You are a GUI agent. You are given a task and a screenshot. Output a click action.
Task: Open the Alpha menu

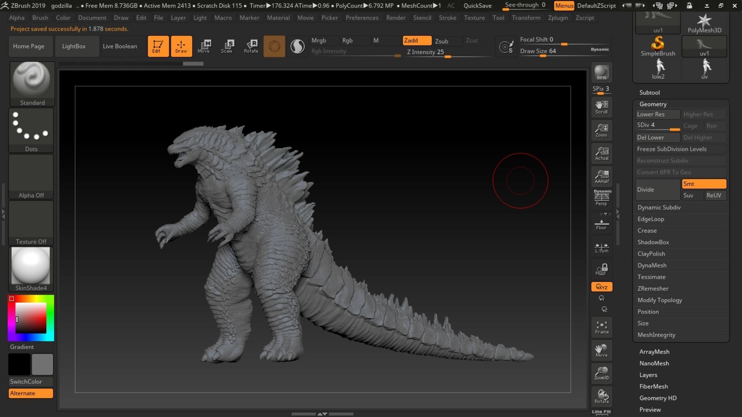coord(17,18)
